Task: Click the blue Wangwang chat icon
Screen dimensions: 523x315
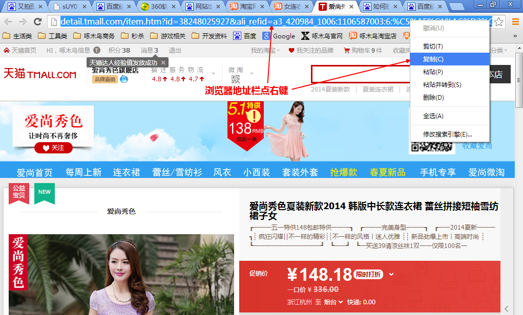Action: (124, 79)
